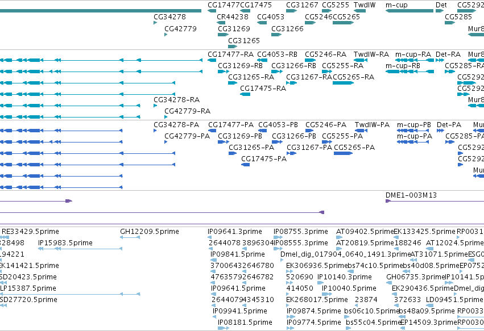Image resolution: width=484 pixels, height=331 pixels.
Task: Select the CG31266 gene label
Action: pos(287,28)
